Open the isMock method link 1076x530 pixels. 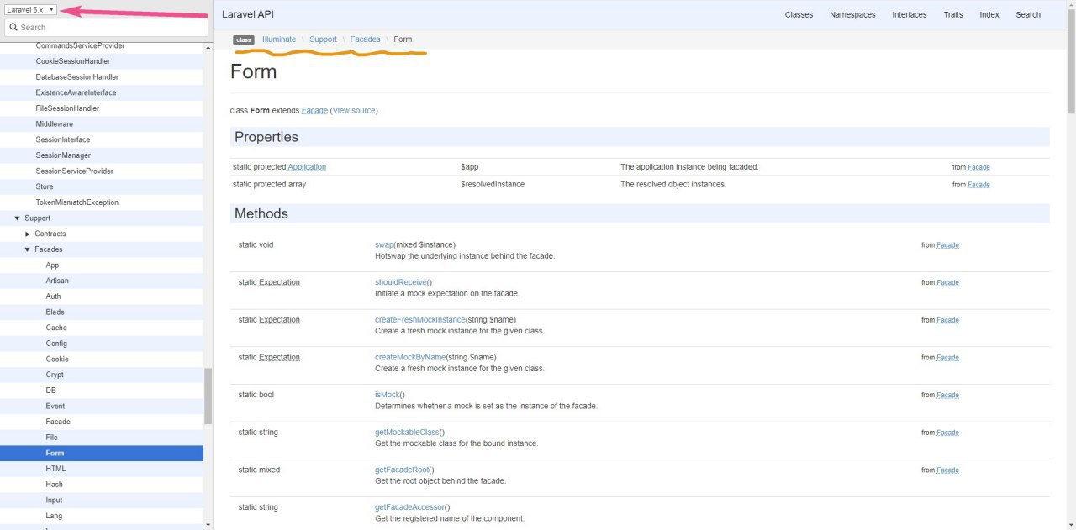click(387, 395)
